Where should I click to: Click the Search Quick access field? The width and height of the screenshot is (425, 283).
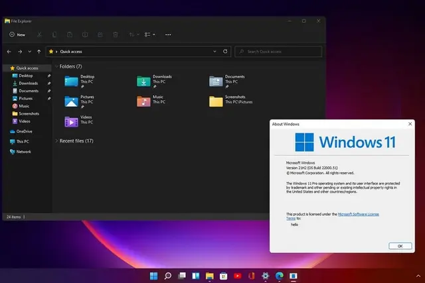(x=278, y=52)
